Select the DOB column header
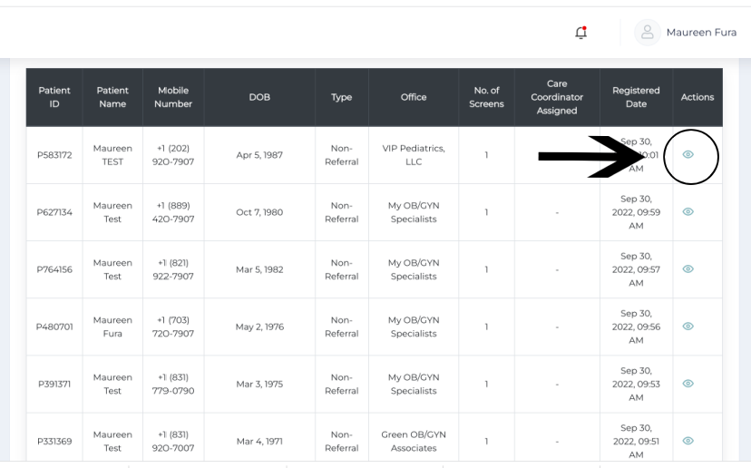751x468 pixels. (259, 97)
